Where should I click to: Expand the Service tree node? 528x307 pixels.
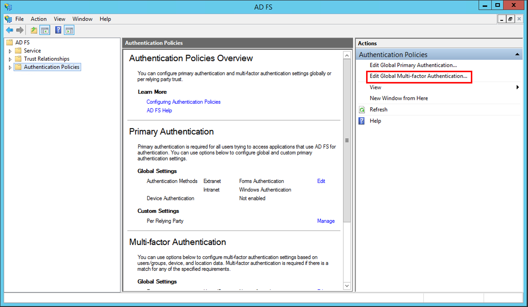coord(10,51)
